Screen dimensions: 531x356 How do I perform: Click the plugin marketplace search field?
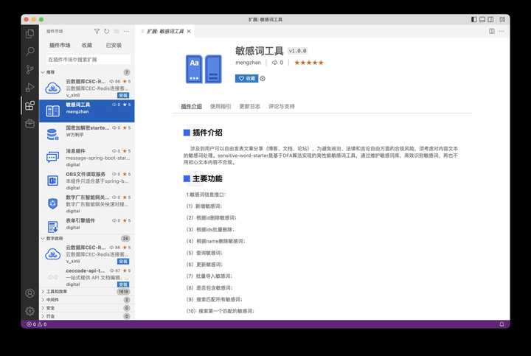click(x=88, y=59)
